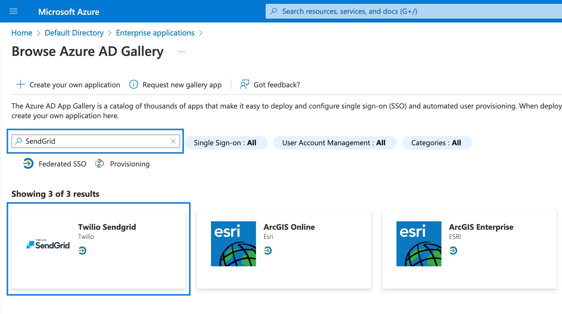The image size is (562, 314).
Task: Click the SSO arrow icon on ArcGIS Enterprise card
Action: click(x=454, y=250)
